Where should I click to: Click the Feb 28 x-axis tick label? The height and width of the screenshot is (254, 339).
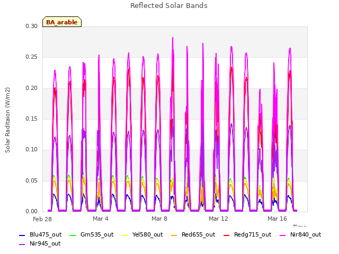click(42, 219)
